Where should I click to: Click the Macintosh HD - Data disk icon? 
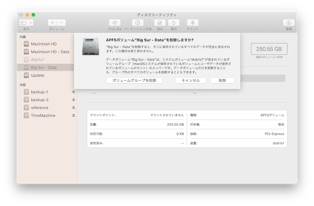tap(26, 52)
